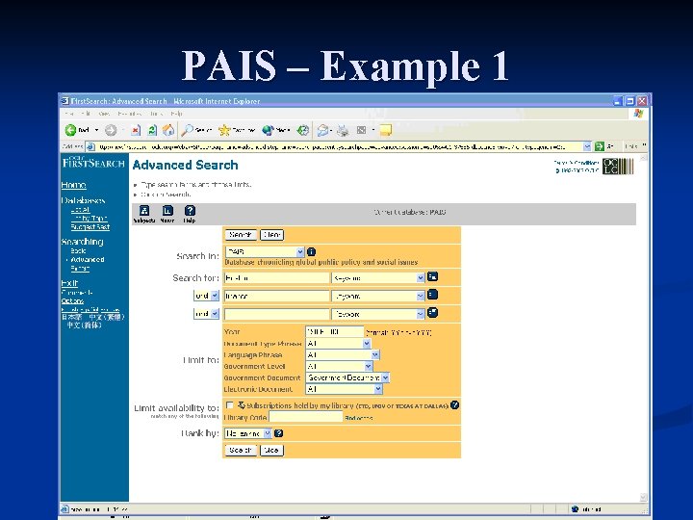Open the Help question mark tool icon

tap(190, 211)
